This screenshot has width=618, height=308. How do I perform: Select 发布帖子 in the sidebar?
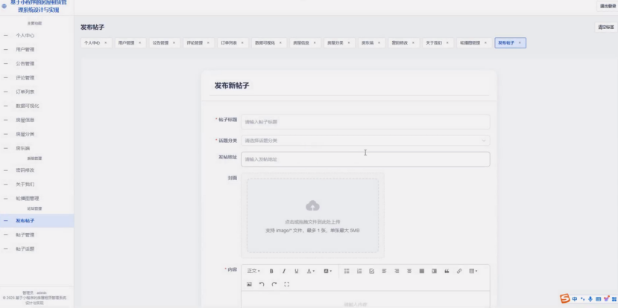37,221
